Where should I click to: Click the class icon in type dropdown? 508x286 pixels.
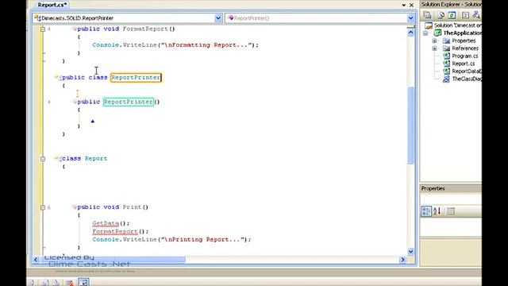click(x=37, y=18)
